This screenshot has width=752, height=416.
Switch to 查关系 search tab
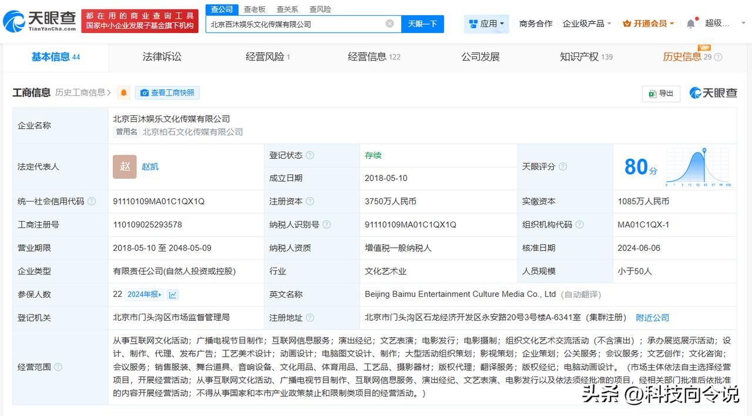pos(287,9)
